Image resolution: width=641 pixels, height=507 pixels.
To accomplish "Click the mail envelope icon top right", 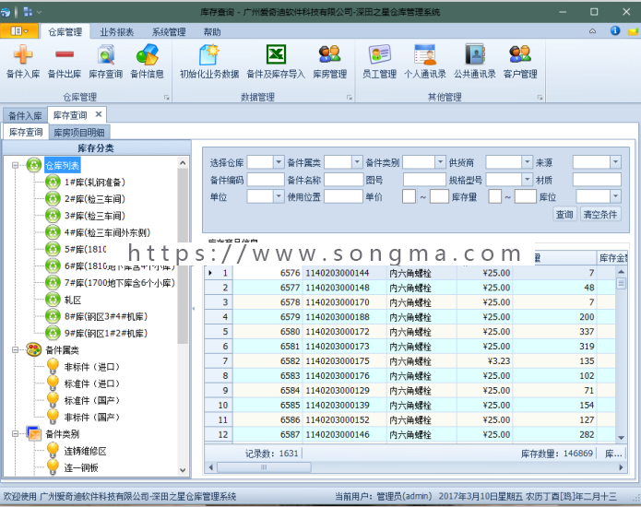I will (x=634, y=31).
